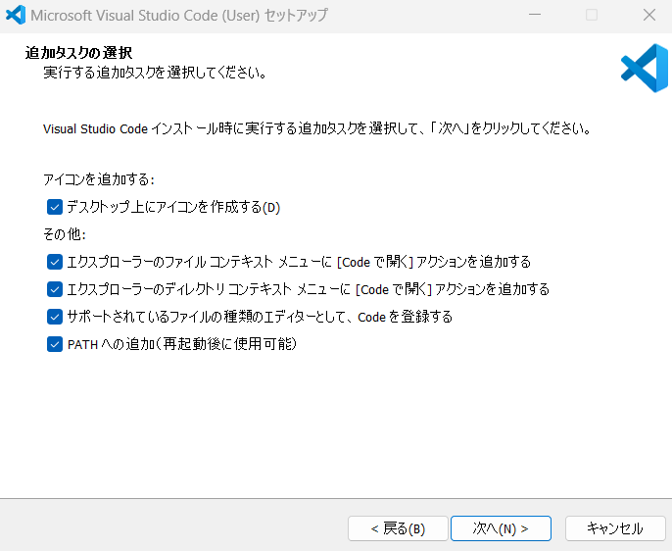Click the その他: label
The image size is (672, 551).
[65, 234]
